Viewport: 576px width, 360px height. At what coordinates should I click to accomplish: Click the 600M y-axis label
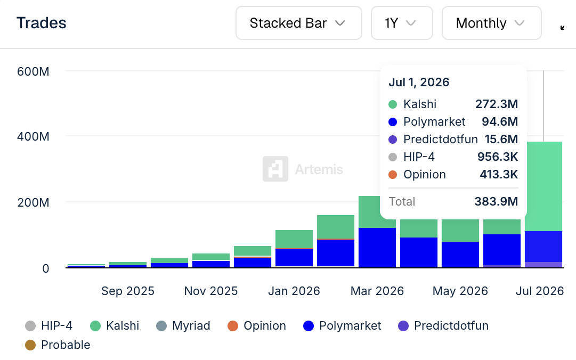click(x=33, y=71)
